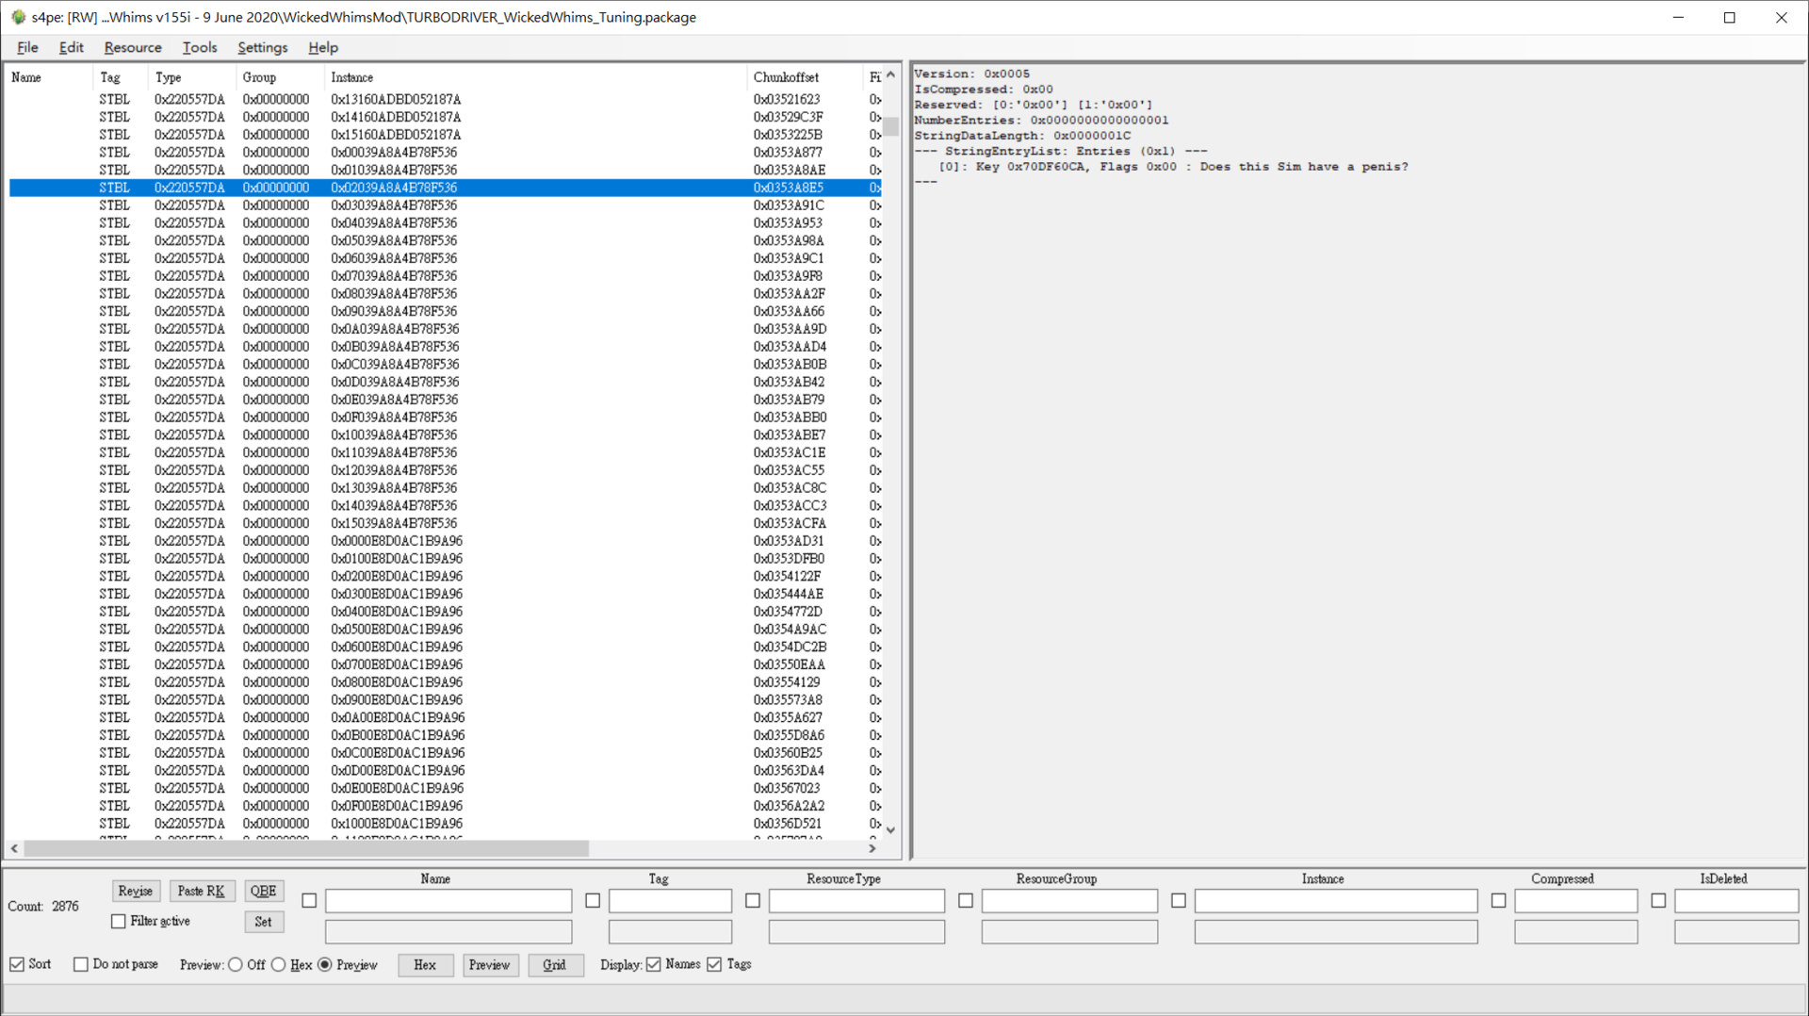
Task: Toggle the Sort checkbox
Action: coord(17,964)
